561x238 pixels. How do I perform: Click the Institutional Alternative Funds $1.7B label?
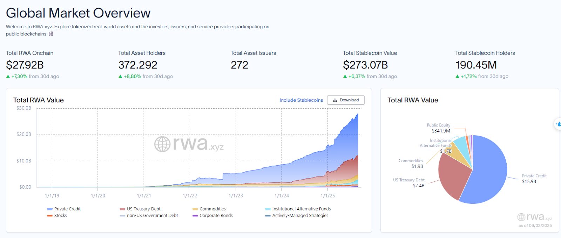[x=436, y=146]
